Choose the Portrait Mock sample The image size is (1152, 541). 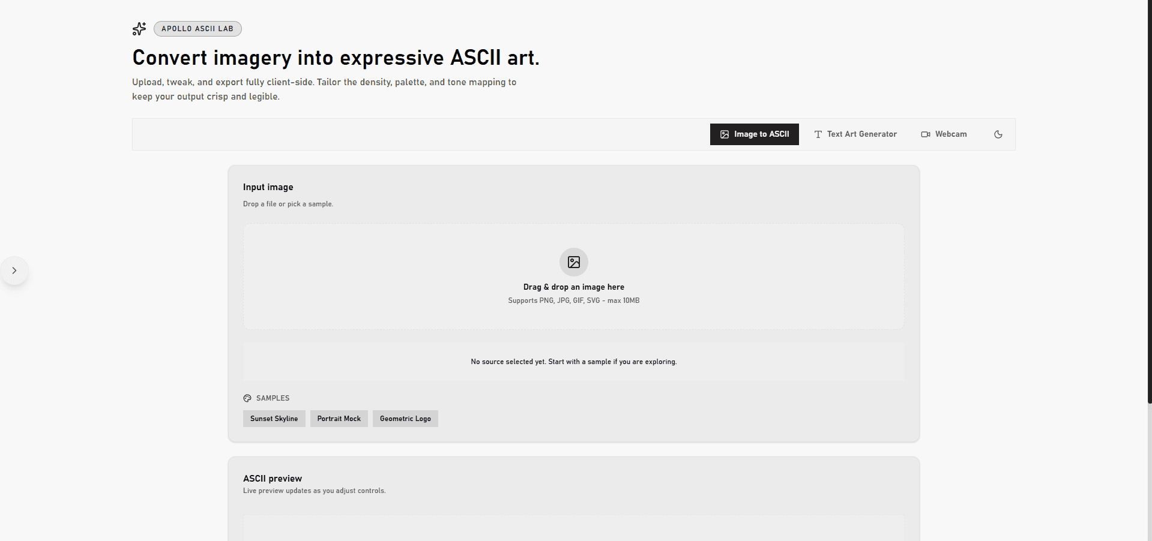[339, 419]
